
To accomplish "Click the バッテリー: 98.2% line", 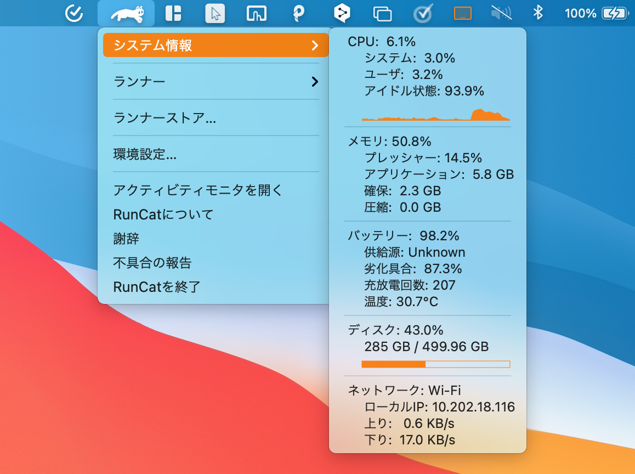I will (x=404, y=235).
